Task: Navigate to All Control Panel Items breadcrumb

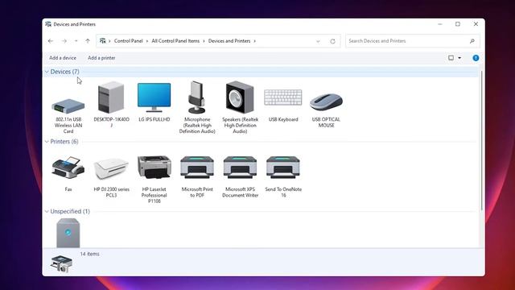Action: click(175, 41)
